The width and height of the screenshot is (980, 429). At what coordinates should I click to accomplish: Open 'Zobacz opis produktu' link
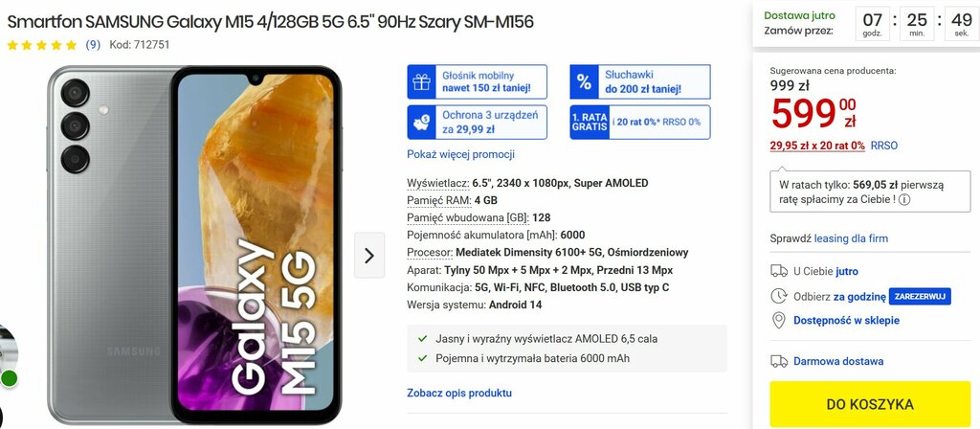[459, 393]
